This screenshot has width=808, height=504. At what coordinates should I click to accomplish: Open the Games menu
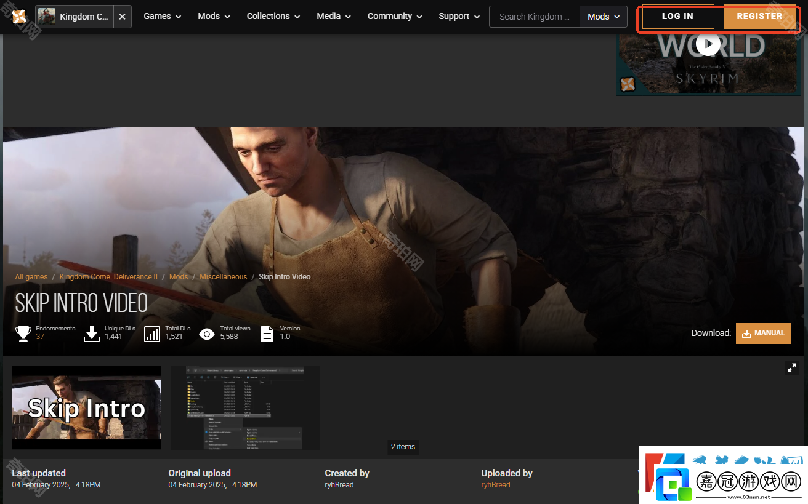163,17
